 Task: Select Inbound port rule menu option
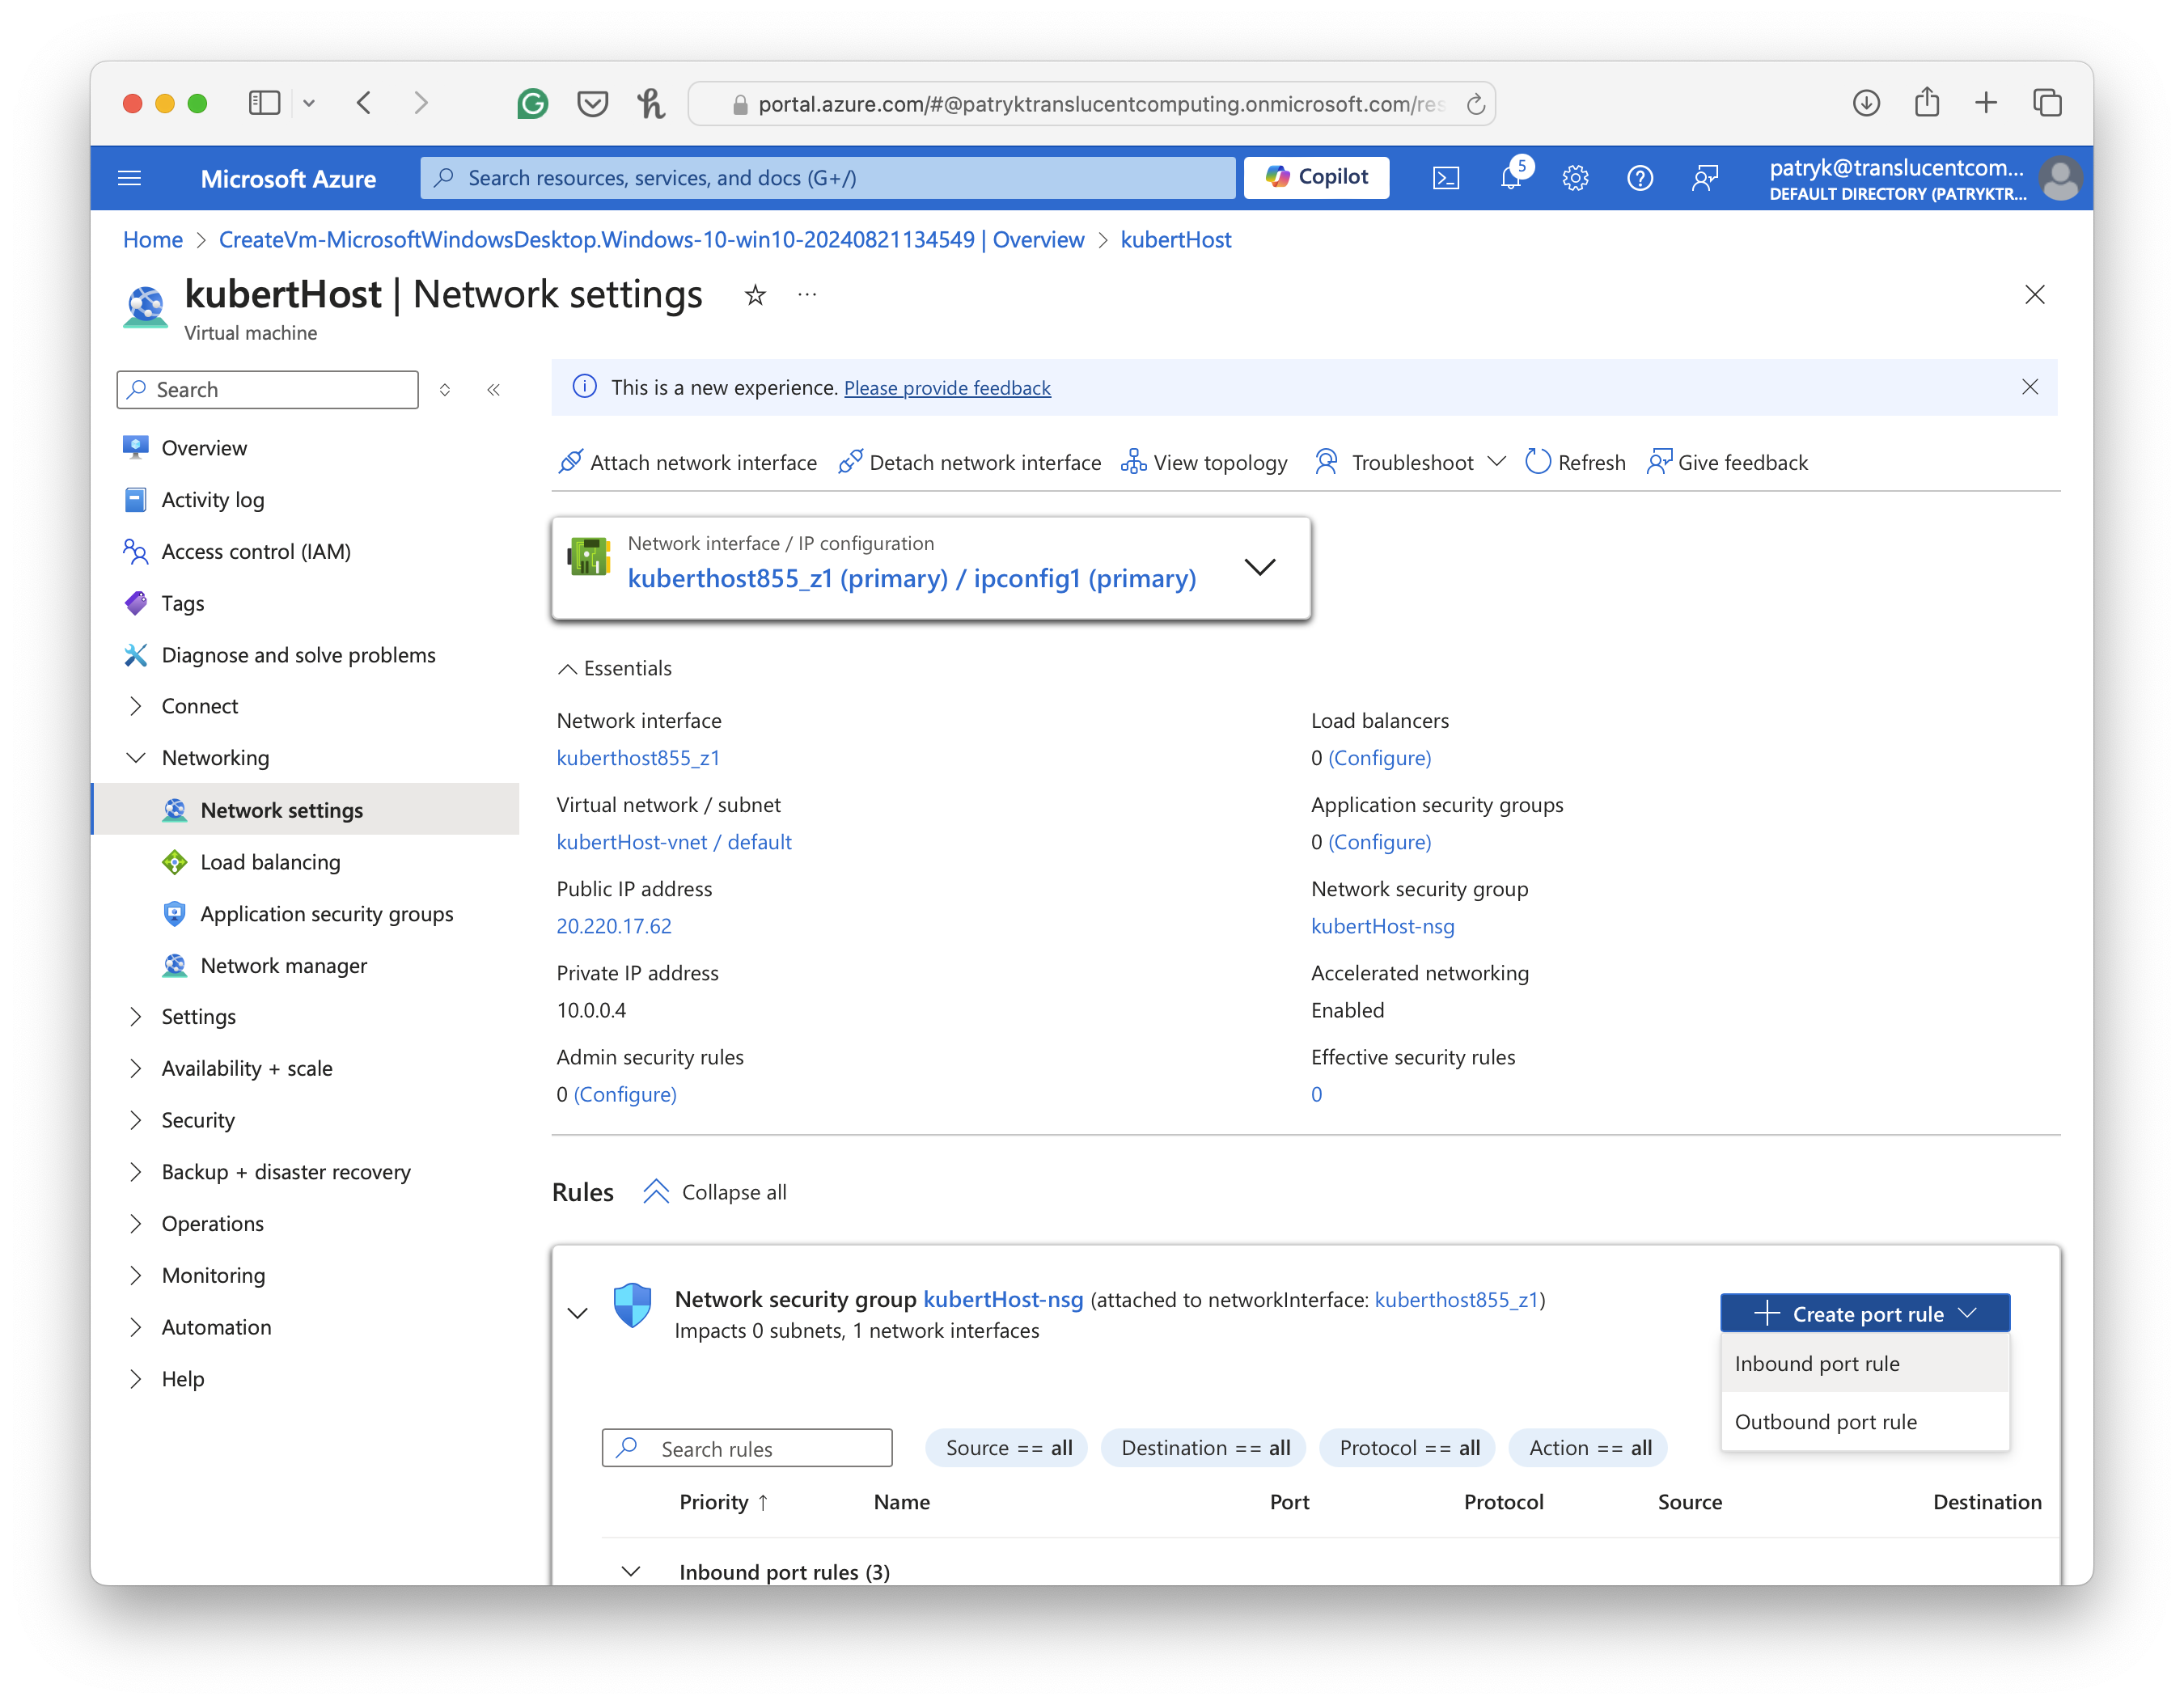tap(1817, 1364)
